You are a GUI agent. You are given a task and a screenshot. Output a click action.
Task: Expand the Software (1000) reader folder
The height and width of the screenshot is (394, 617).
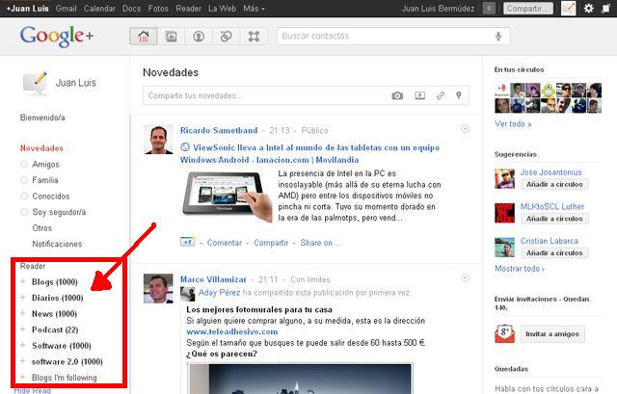click(x=23, y=345)
